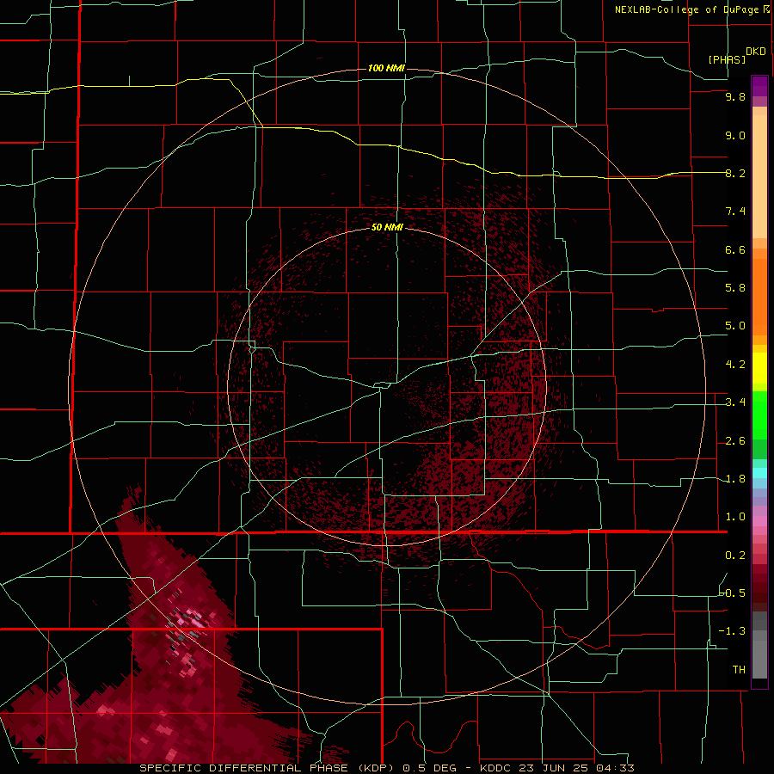Select the DKD unit label above the color bar
Screen dimensions: 774x774
click(x=755, y=51)
